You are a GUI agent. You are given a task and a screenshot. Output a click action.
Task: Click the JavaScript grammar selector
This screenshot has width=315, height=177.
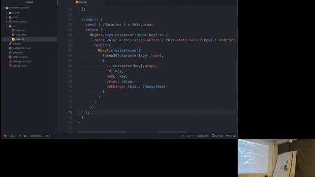pos(203,136)
